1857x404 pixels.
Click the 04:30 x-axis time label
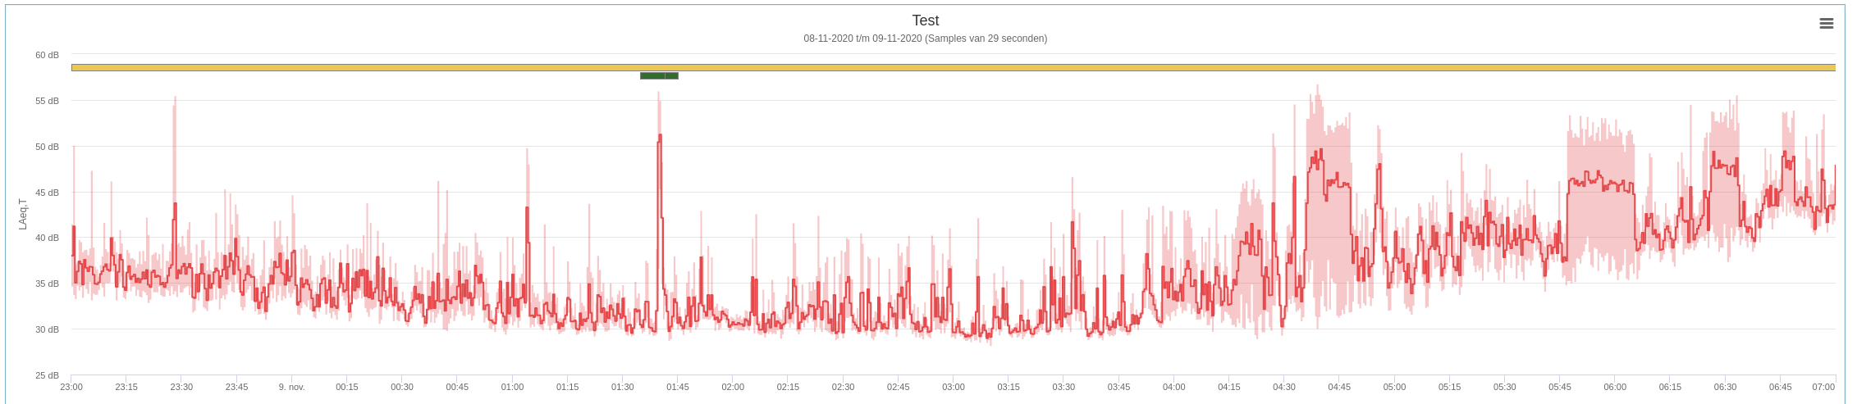(x=1284, y=387)
